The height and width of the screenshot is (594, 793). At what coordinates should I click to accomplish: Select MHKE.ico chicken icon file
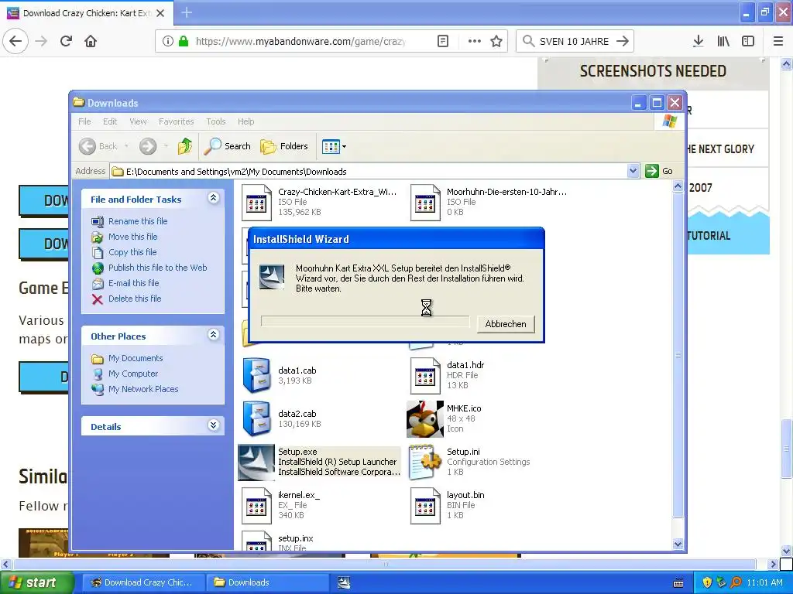(445, 418)
